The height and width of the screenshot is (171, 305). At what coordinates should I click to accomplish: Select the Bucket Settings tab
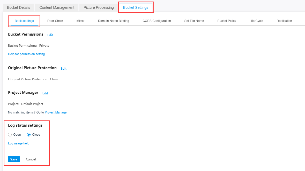[x=136, y=7]
